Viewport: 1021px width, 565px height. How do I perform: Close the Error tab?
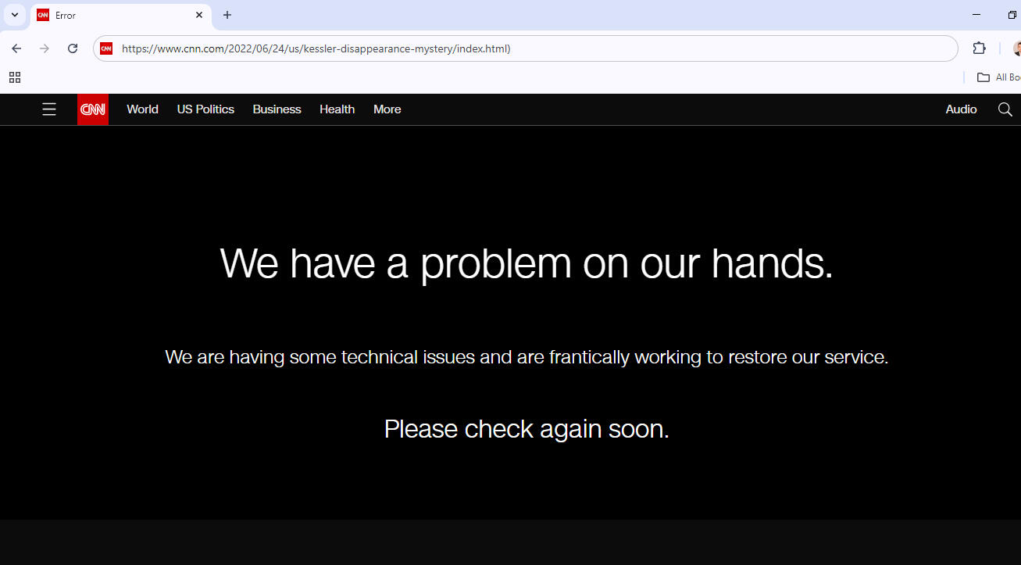point(199,15)
